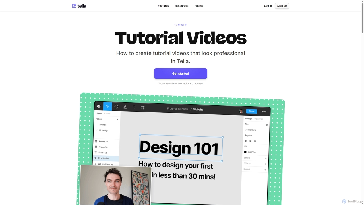
Task: Open the text styles grid icon
Action: 267,125
